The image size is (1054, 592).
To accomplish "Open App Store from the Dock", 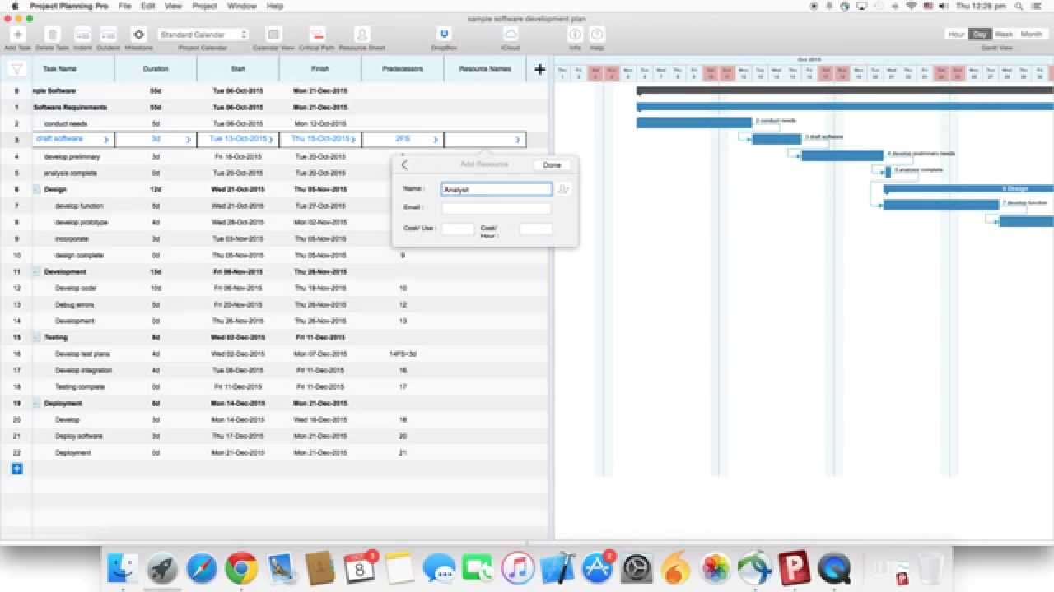I will tap(596, 568).
